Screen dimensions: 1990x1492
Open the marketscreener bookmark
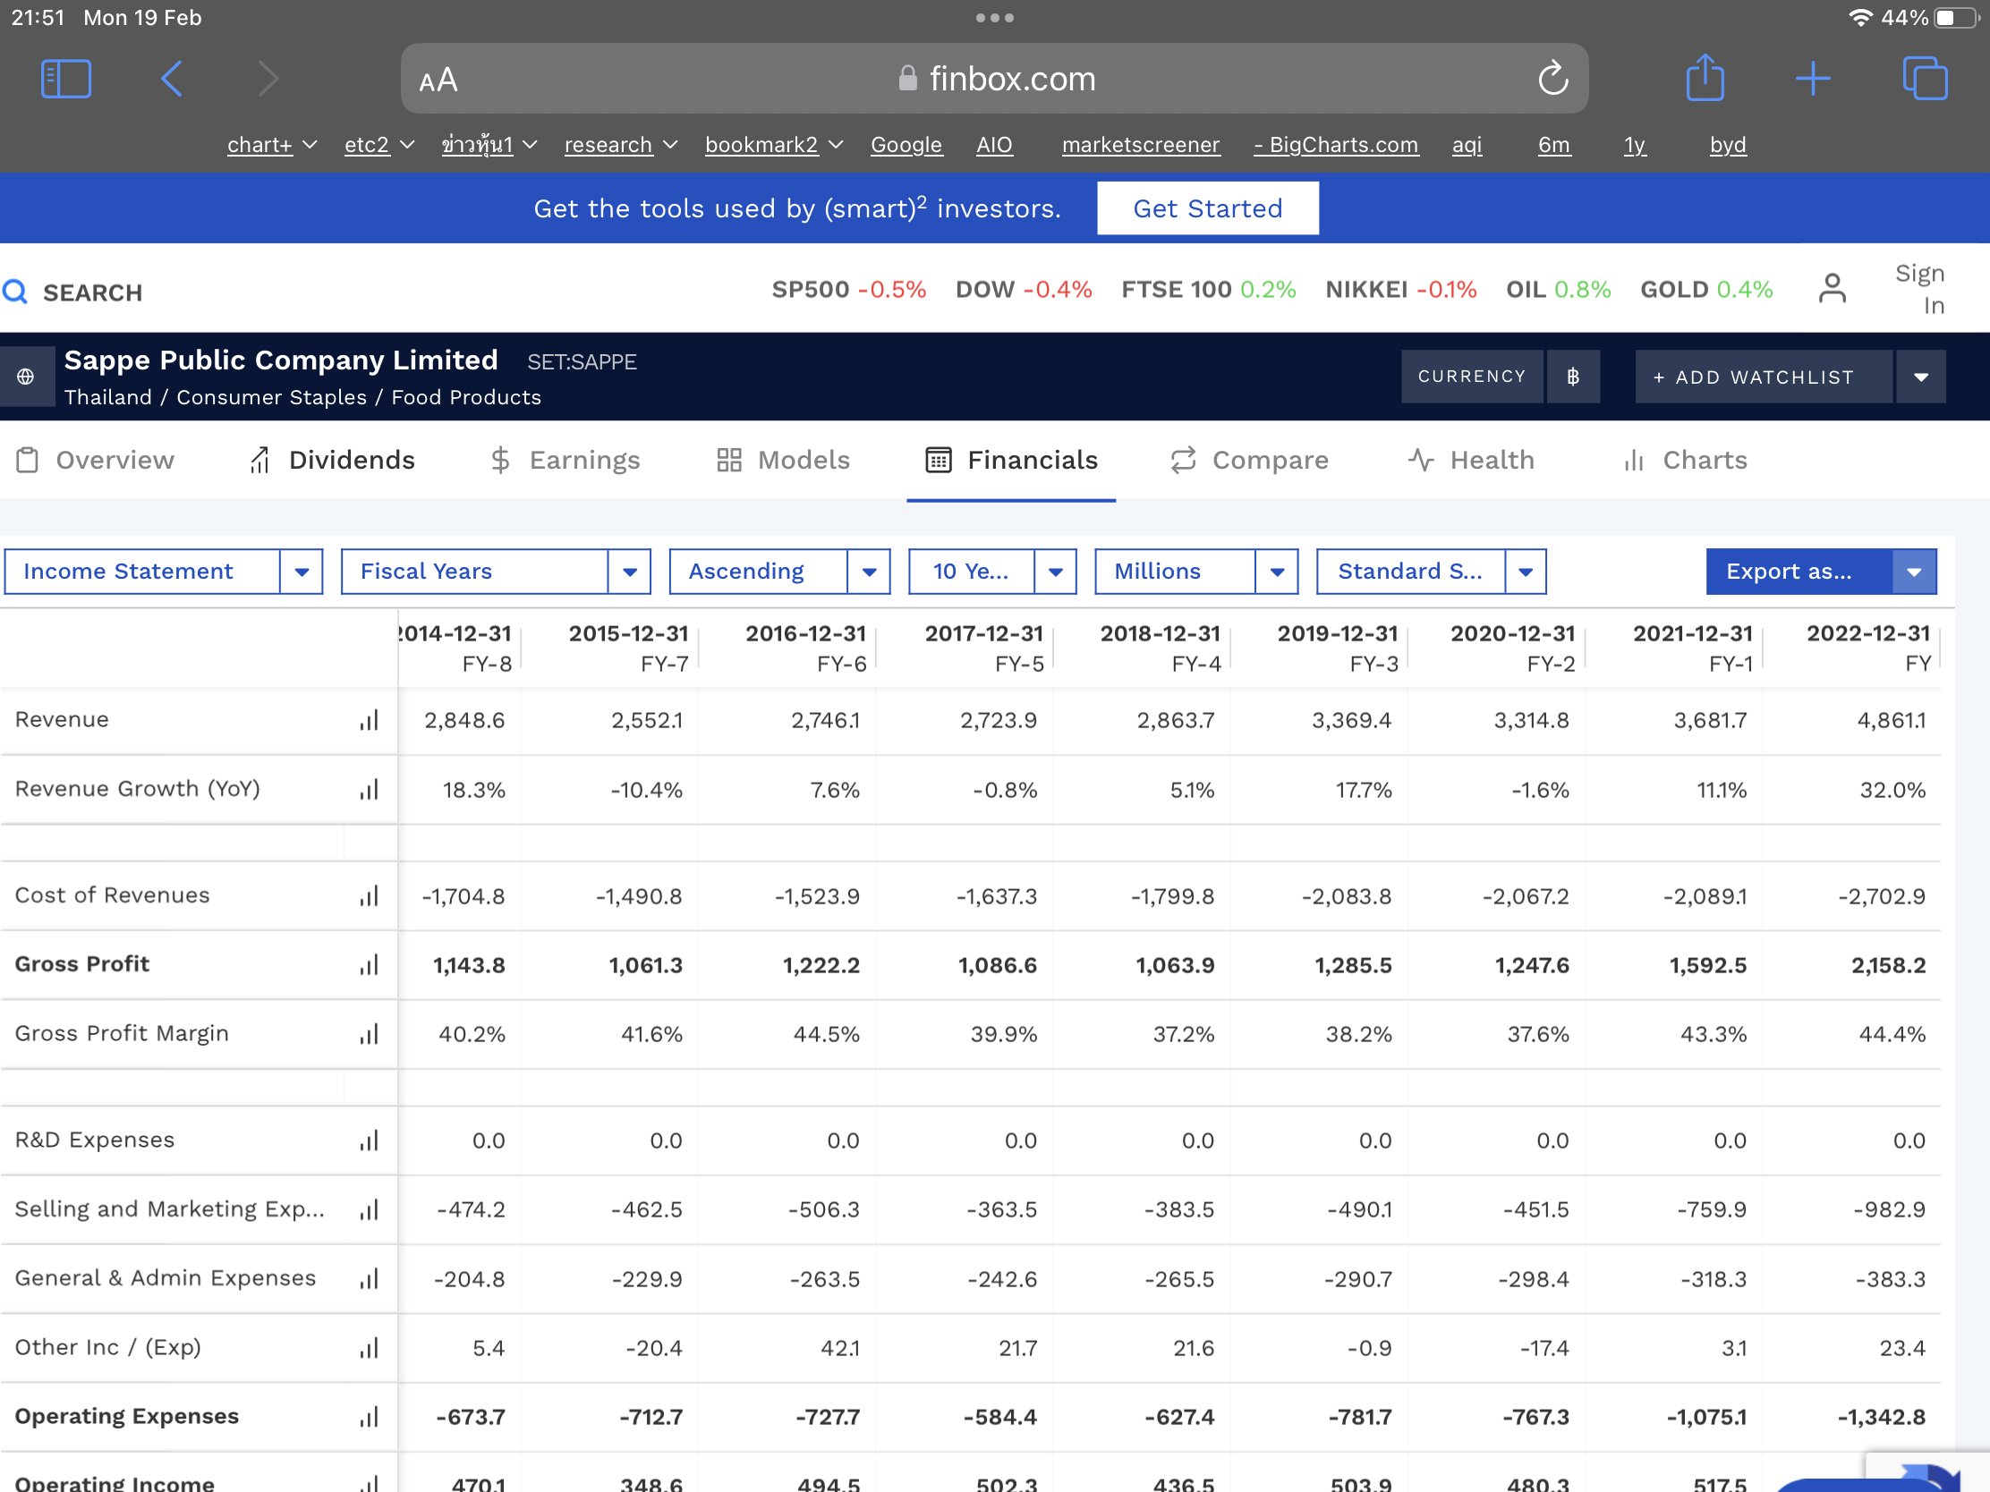[x=1141, y=145]
